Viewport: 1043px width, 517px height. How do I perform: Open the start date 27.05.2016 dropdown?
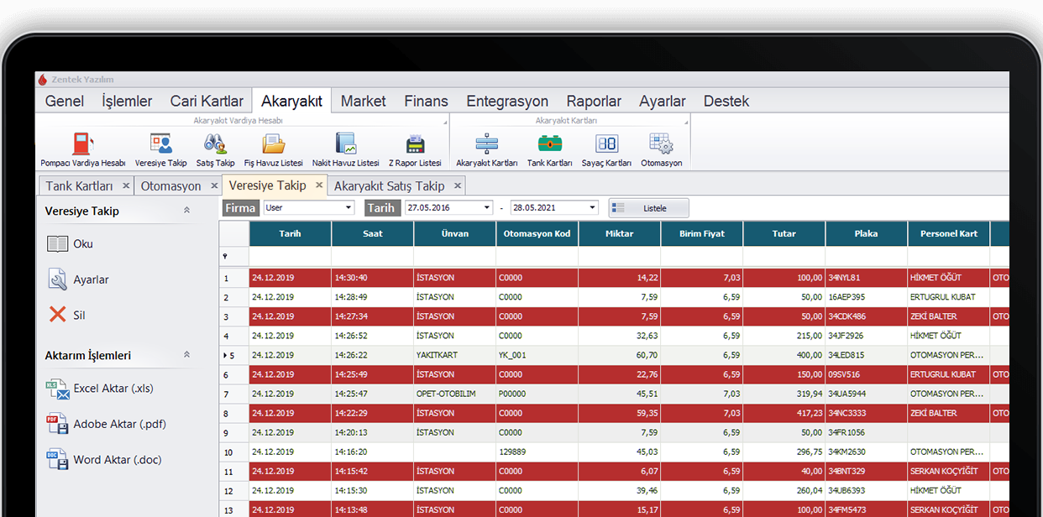tap(487, 207)
